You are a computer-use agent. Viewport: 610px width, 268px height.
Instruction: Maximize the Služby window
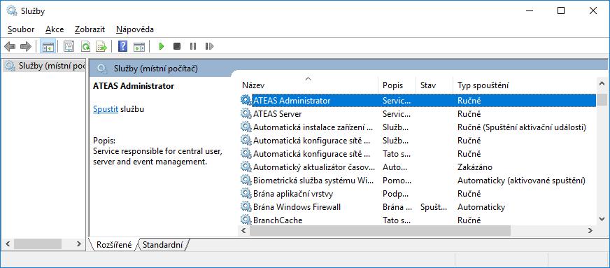[561, 11]
